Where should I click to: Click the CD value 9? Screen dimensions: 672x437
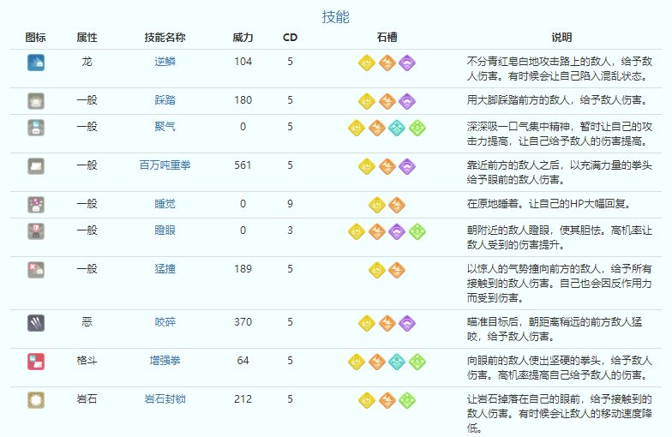click(290, 204)
